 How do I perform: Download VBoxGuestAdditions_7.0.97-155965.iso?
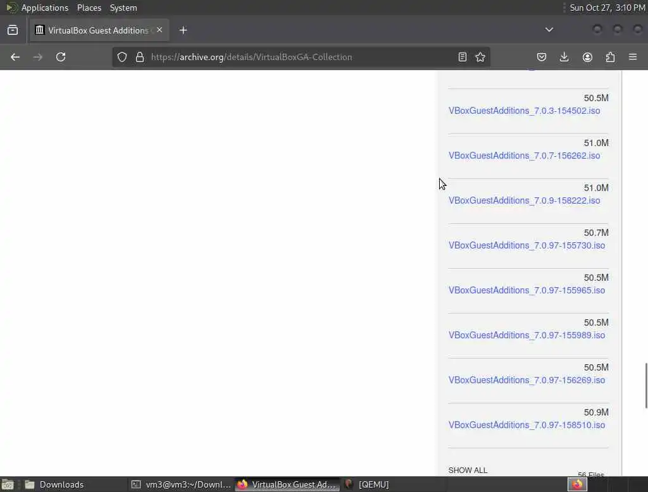coord(526,290)
